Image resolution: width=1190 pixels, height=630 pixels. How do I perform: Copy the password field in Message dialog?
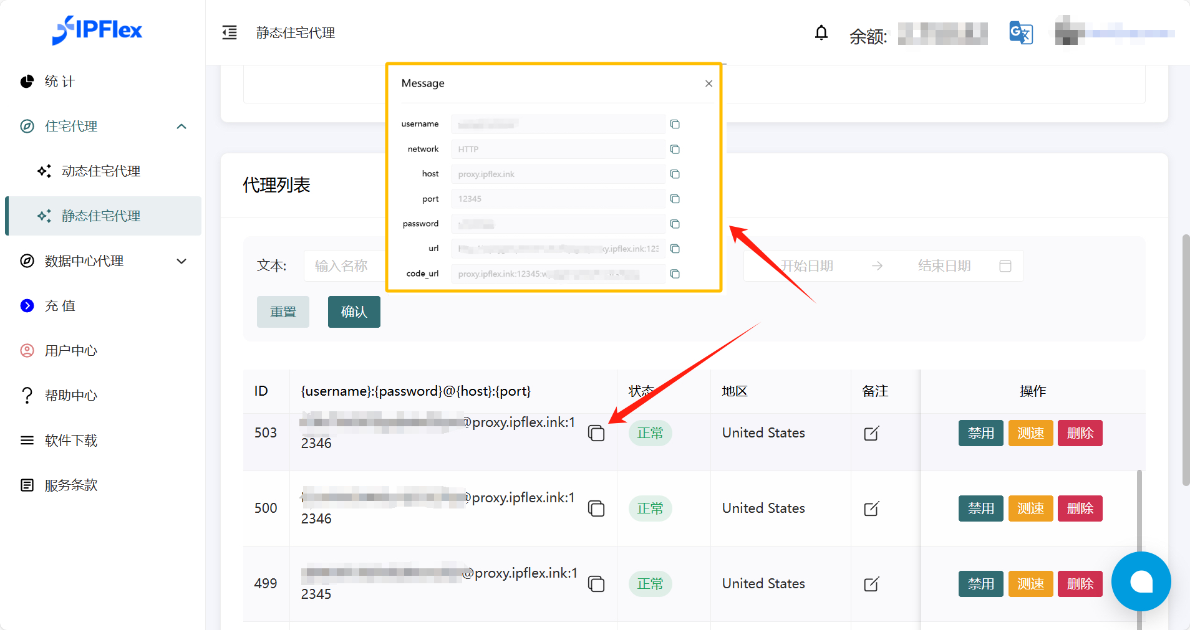pos(675,224)
